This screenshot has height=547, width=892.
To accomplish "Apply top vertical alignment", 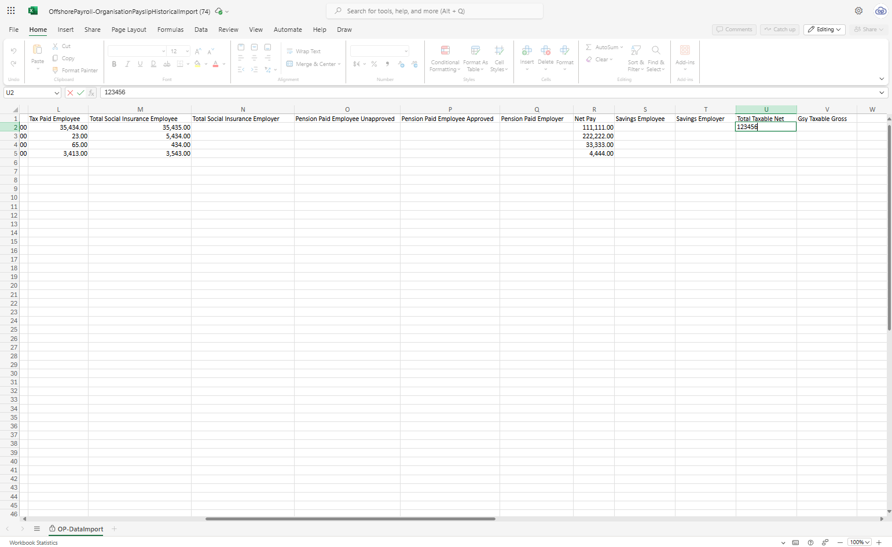I will (241, 47).
